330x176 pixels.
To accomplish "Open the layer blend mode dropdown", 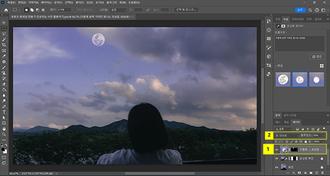I will (x=287, y=136).
